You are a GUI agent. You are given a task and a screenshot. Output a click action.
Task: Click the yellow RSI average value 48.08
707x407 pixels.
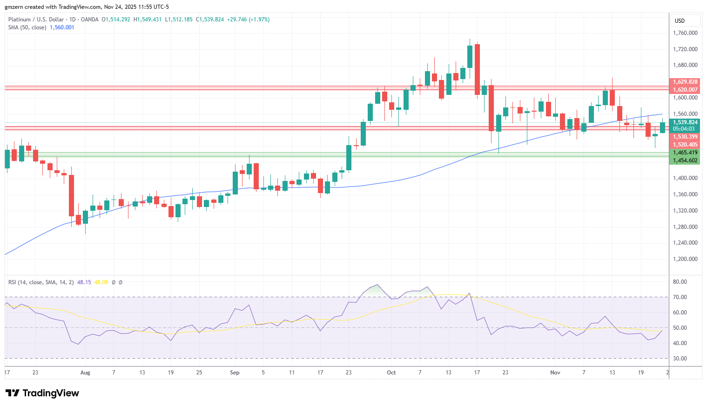[101, 282]
